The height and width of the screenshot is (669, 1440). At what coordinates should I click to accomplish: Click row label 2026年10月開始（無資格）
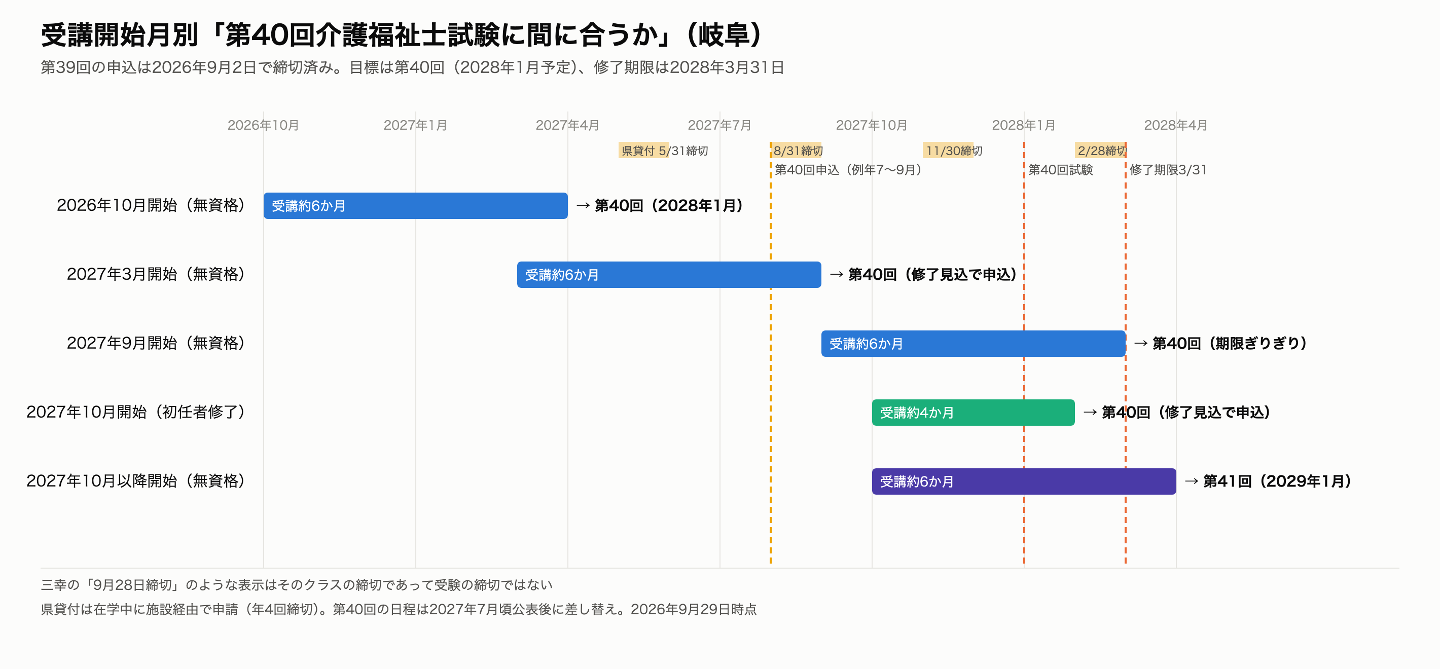click(x=152, y=205)
